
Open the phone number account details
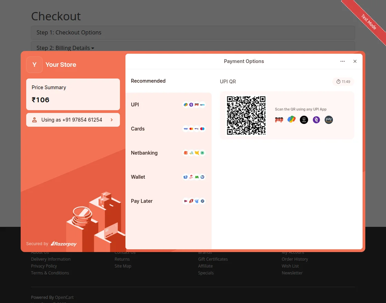[x=73, y=119]
